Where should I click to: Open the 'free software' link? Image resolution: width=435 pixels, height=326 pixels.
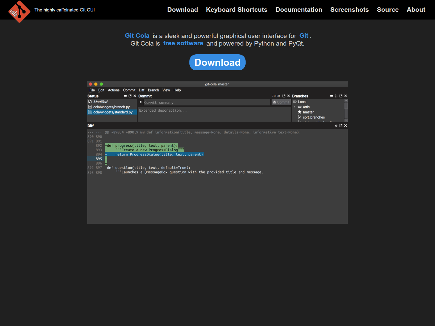[x=183, y=43]
